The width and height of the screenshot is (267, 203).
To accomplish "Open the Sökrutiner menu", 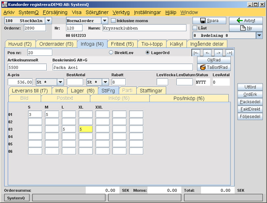I will click(x=97, y=12).
